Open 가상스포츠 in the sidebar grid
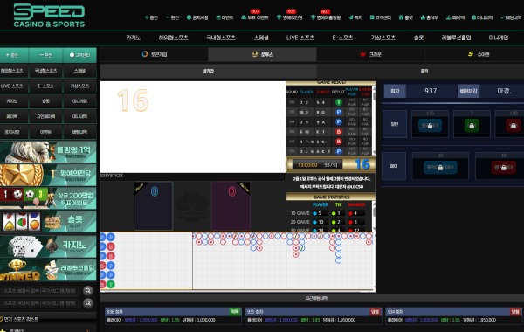This screenshot has height=332, width=524. click(79, 86)
